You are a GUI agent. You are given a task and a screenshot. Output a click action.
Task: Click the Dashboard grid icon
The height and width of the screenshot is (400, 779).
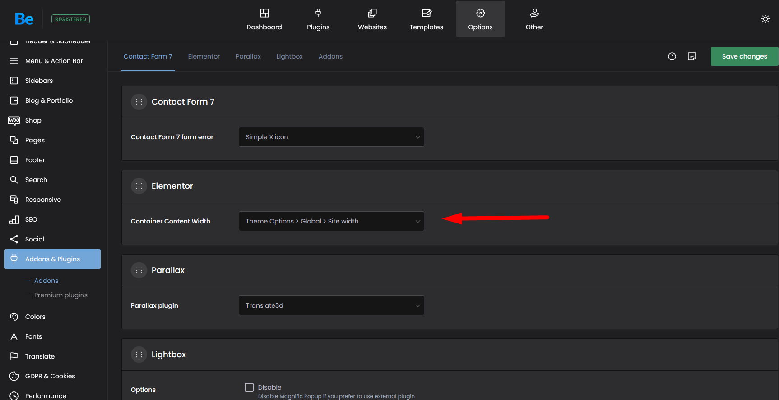(264, 13)
